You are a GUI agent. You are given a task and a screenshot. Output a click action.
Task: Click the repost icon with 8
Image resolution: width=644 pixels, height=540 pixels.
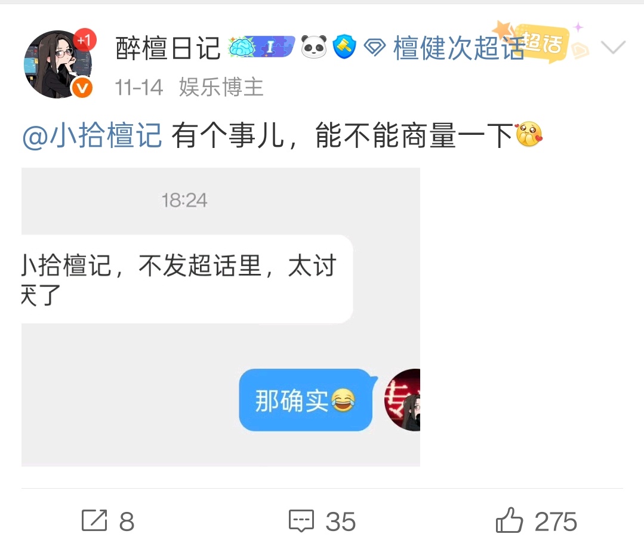(94, 521)
